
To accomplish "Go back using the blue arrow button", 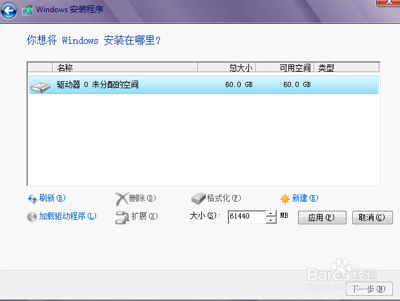I will (8, 10).
